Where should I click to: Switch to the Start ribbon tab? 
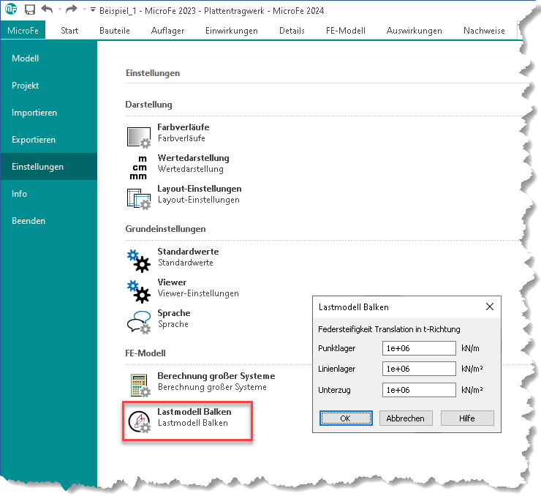point(69,31)
